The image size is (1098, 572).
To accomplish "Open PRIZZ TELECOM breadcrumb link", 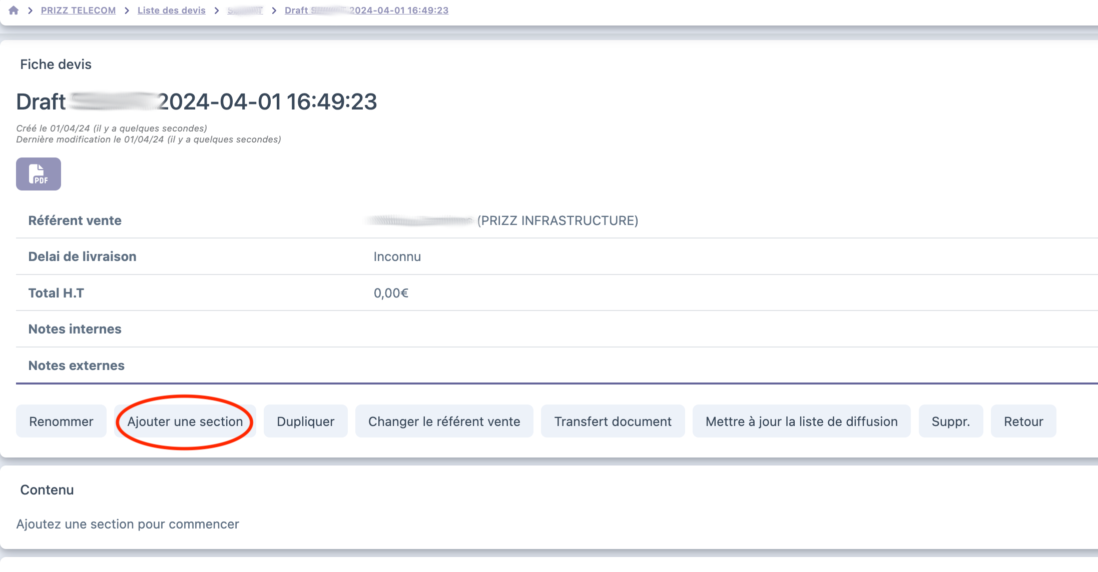I will (78, 10).
